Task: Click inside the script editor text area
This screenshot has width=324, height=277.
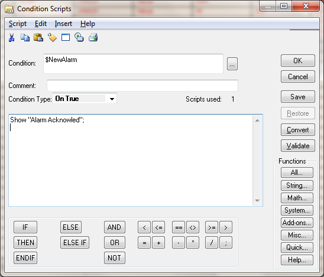Action: (131, 161)
